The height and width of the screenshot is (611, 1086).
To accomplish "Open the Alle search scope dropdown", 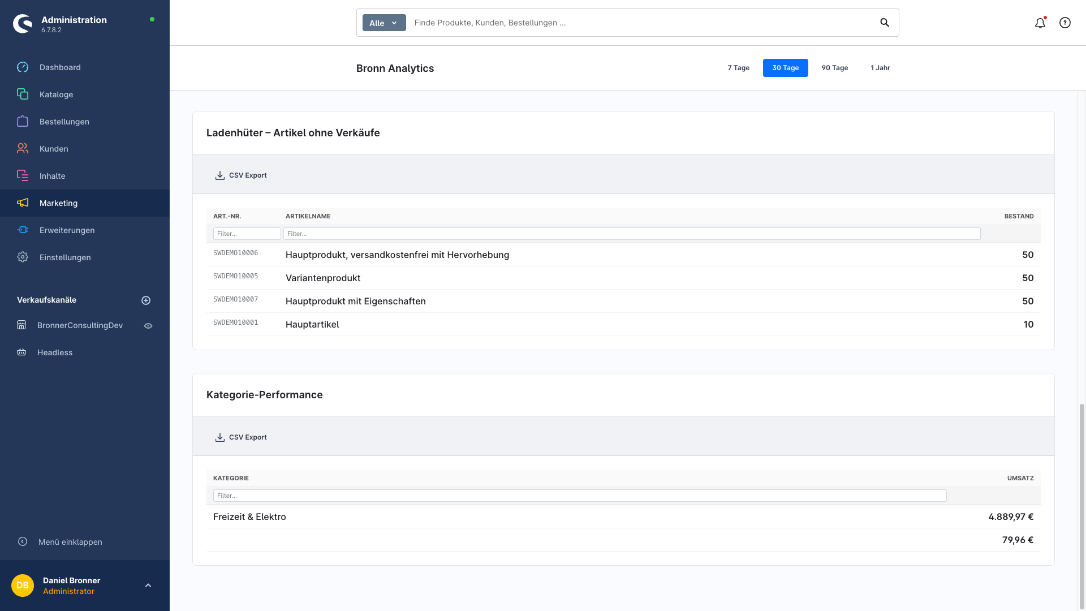I will pyautogui.click(x=383, y=23).
